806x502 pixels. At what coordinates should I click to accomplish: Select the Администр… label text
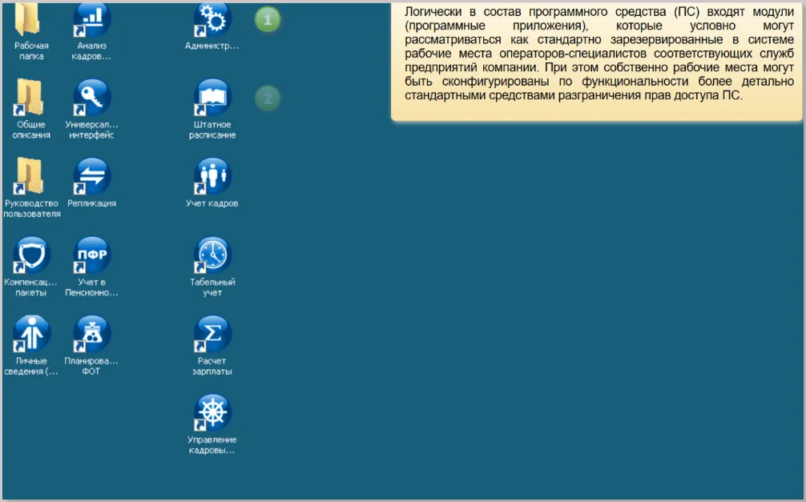tap(212, 46)
